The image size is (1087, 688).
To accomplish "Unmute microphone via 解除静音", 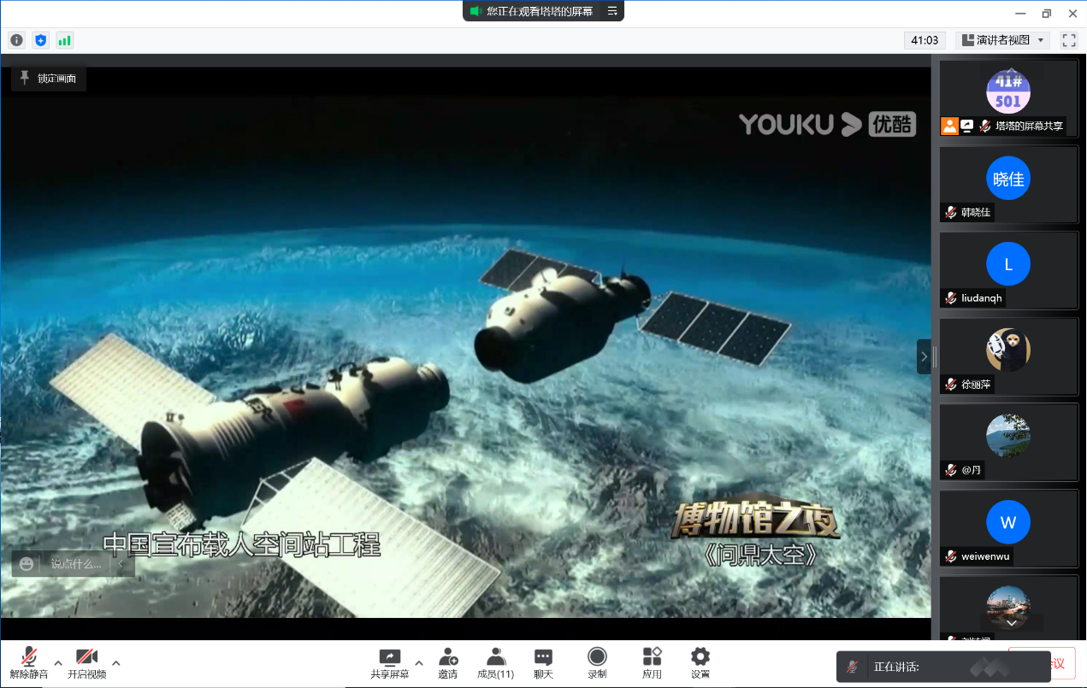I will pos(29,662).
